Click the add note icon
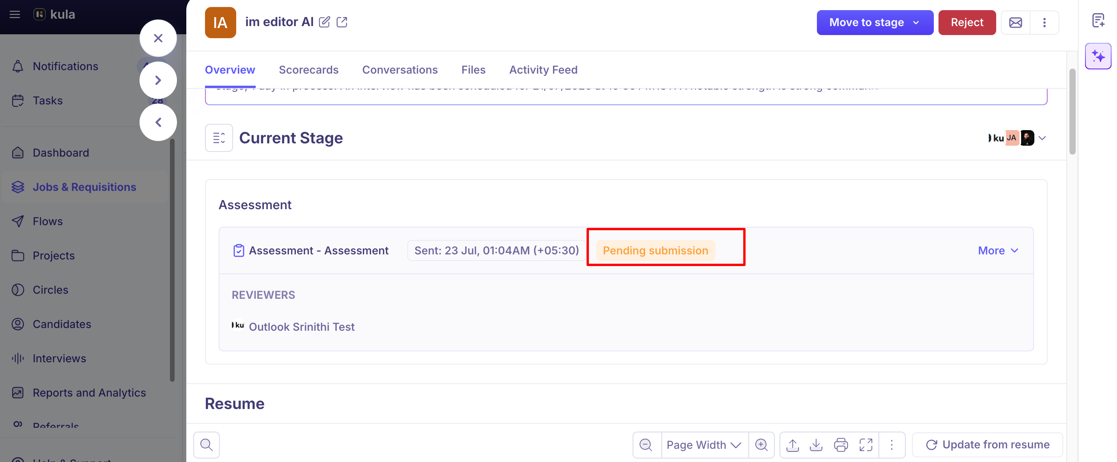 pyautogui.click(x=1098, y=20)
